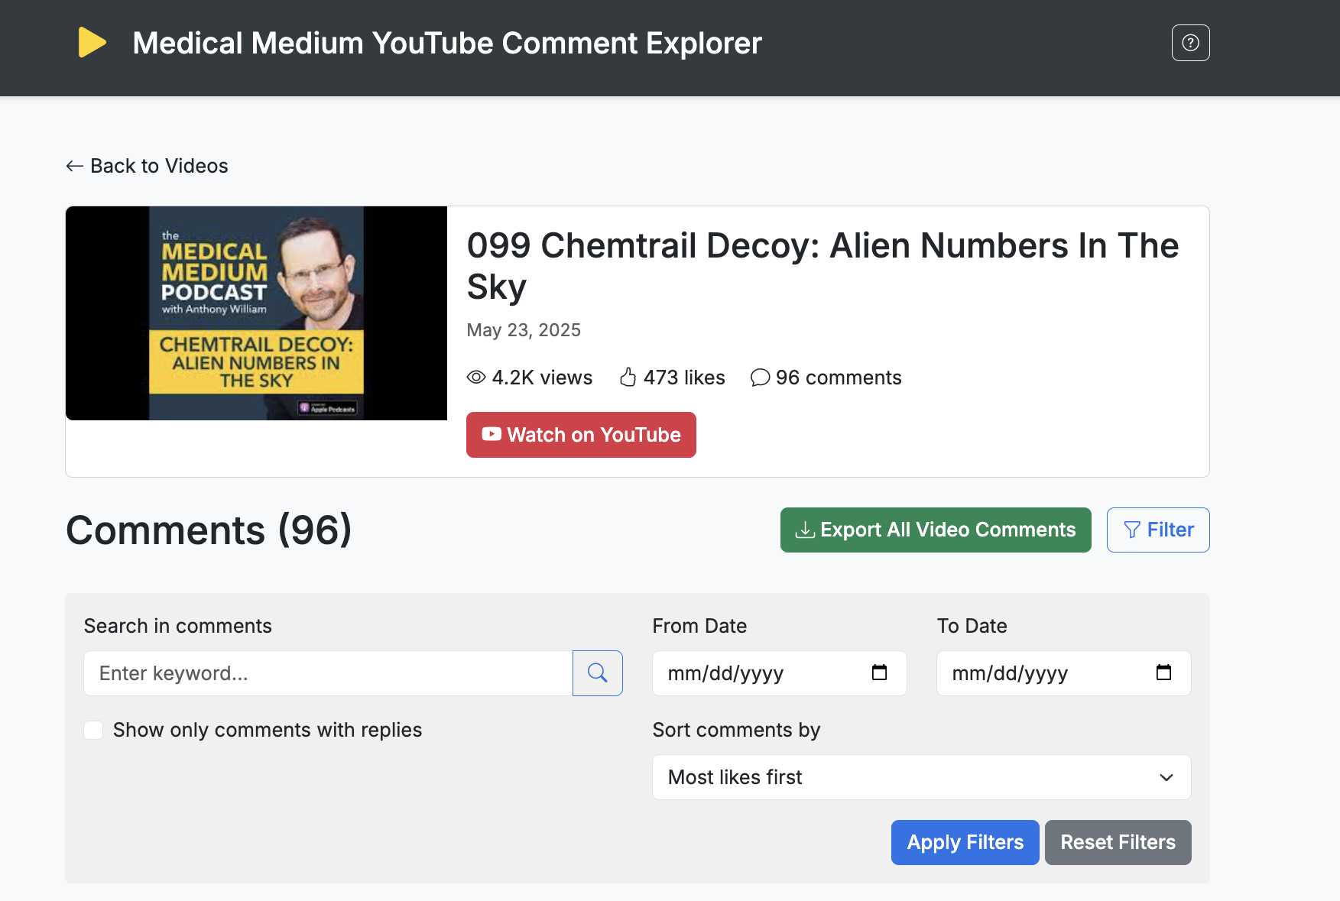Image resolution: width=1340 pixels, height=901 pixels.
Task: Watch on YouTube button
Action: coord(581,435)
